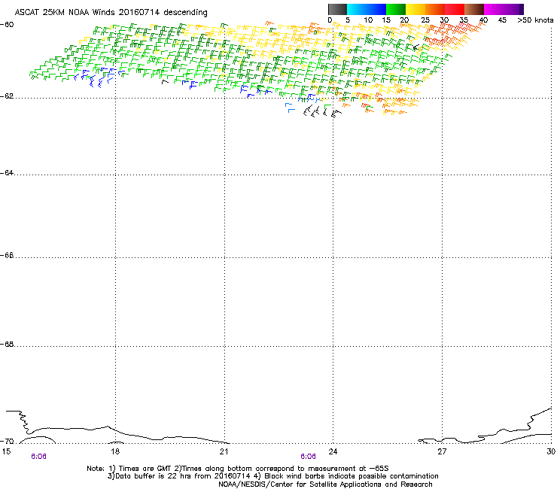Click the latitude label '-66'
The height and width of the screenshot is (489, 557).
click(x=7, y=256)
